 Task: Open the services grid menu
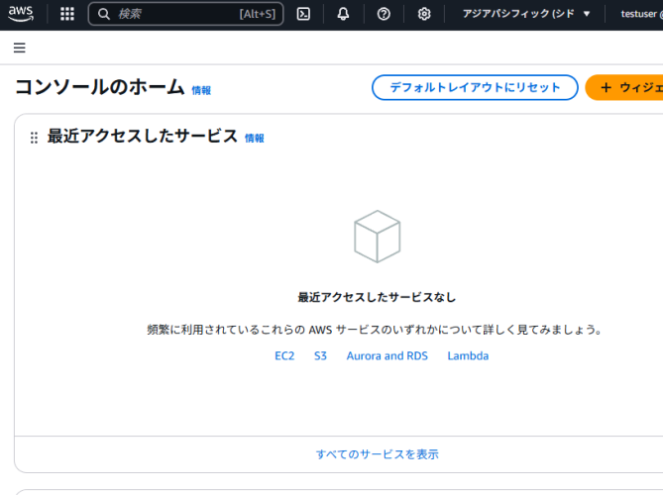67,14
